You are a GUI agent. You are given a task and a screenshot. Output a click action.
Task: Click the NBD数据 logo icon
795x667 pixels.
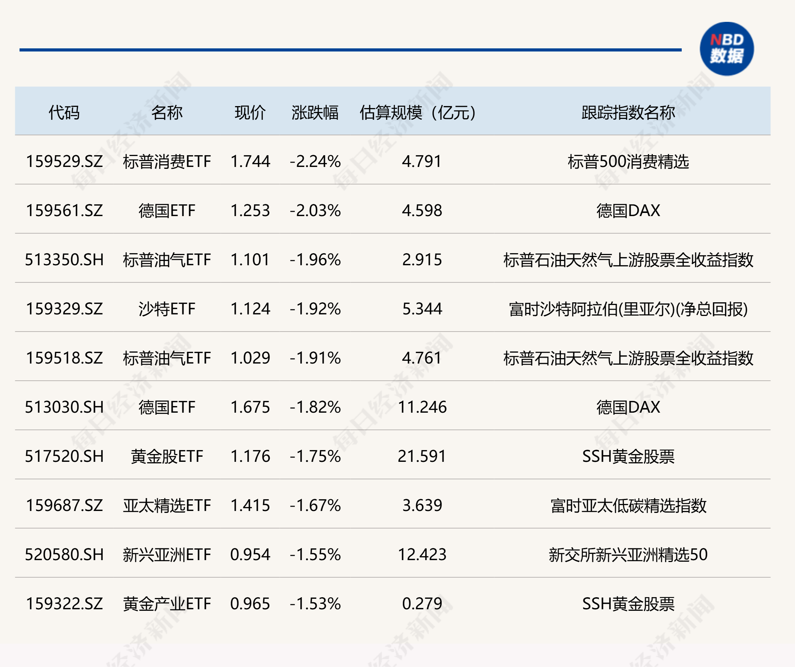pos(726,49)
